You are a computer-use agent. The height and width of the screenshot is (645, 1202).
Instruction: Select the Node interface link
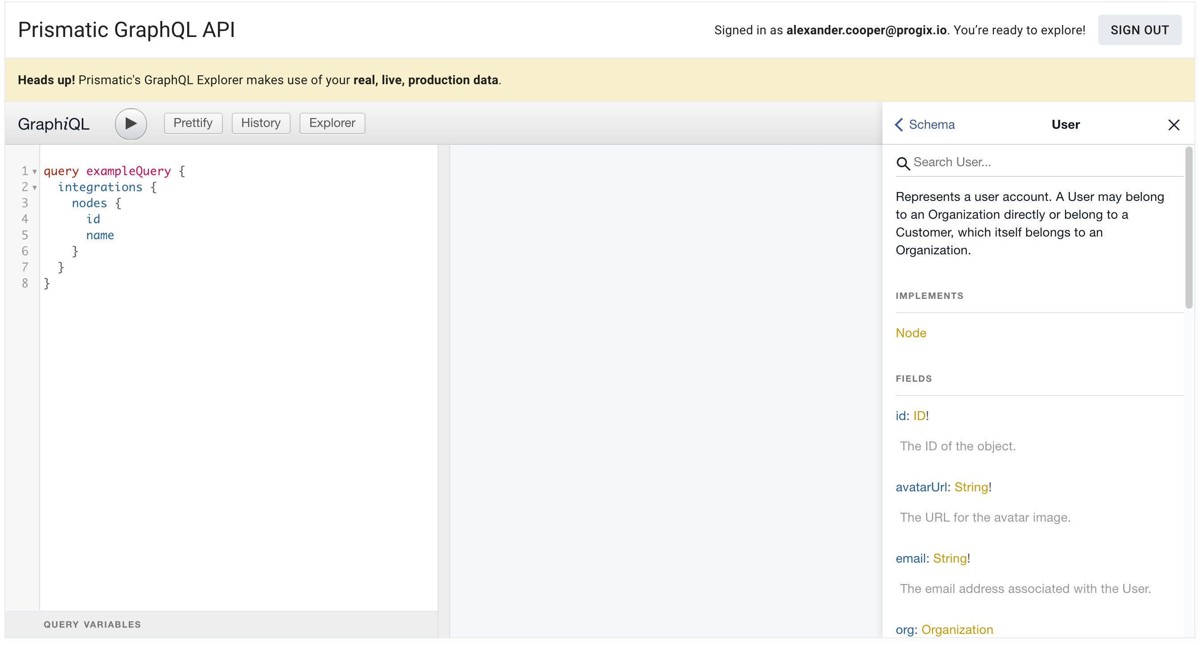coord(911,333)
